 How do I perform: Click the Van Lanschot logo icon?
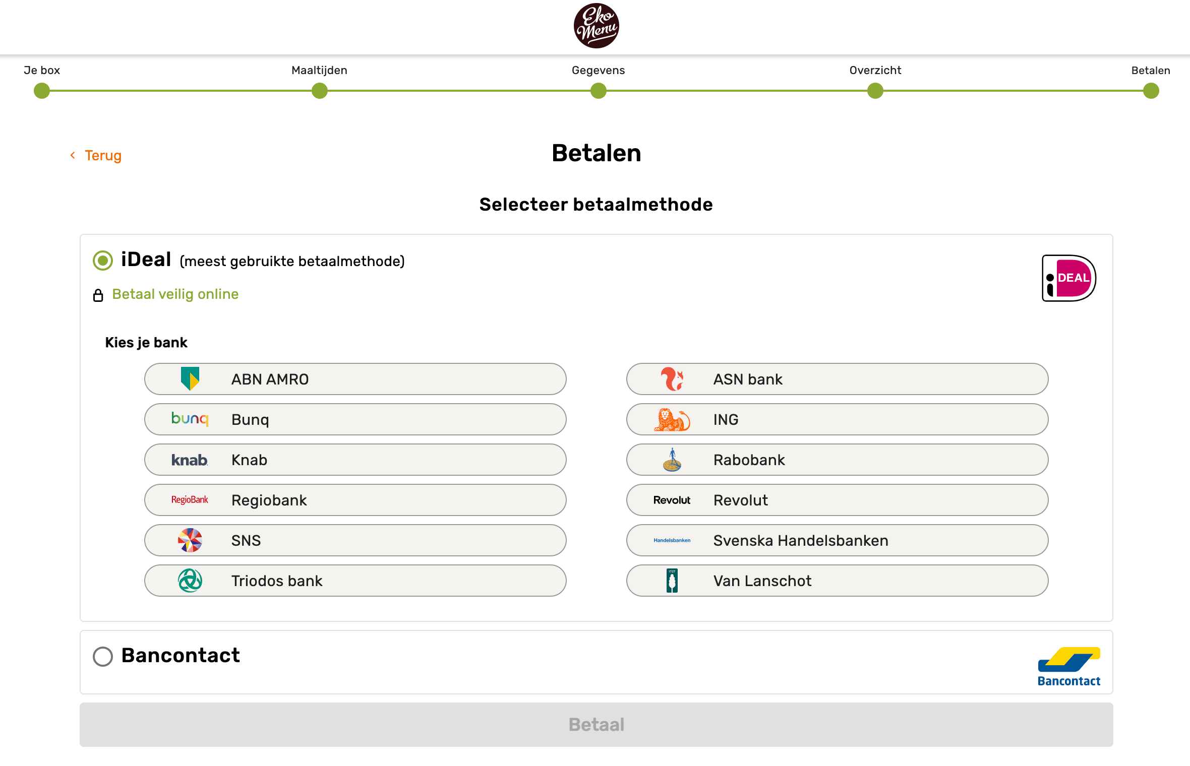coord(672,581)
